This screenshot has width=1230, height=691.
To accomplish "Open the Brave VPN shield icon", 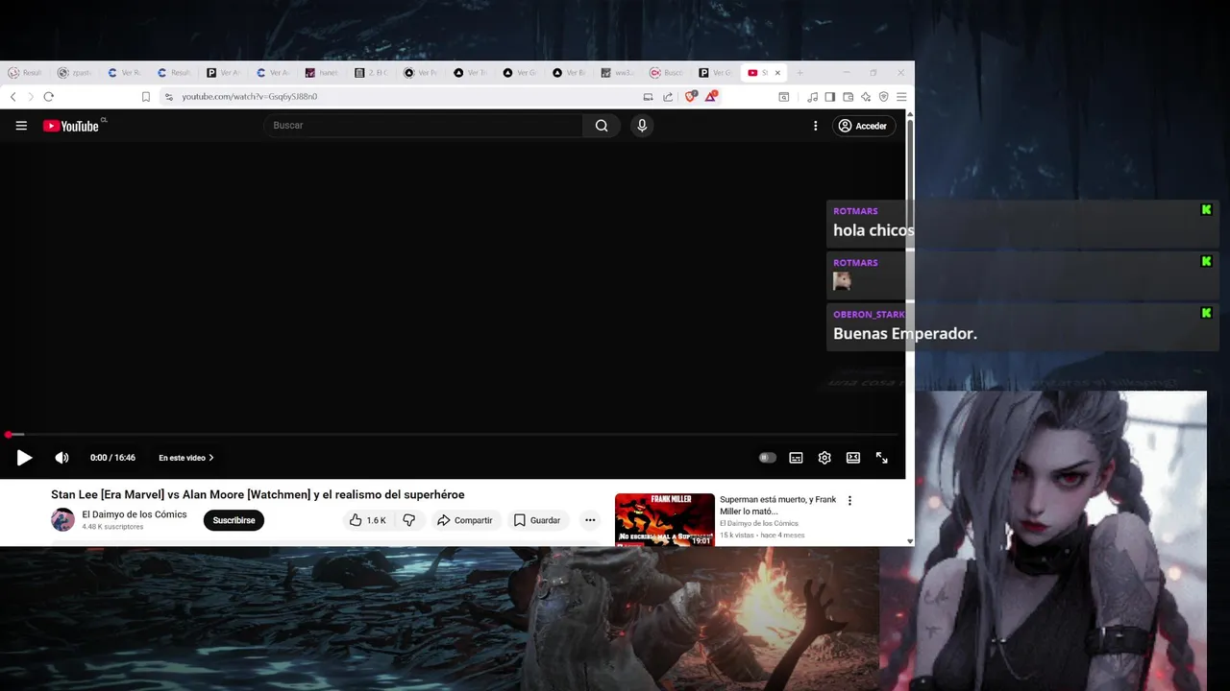I will (x=884, y=97).
